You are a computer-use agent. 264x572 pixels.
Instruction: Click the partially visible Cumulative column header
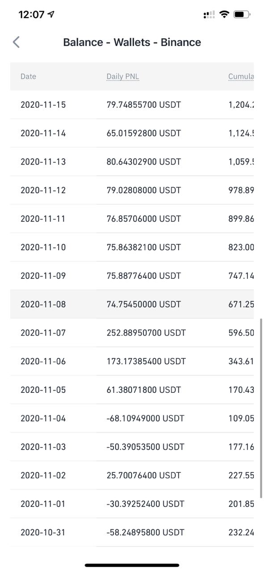click(241, 76)
